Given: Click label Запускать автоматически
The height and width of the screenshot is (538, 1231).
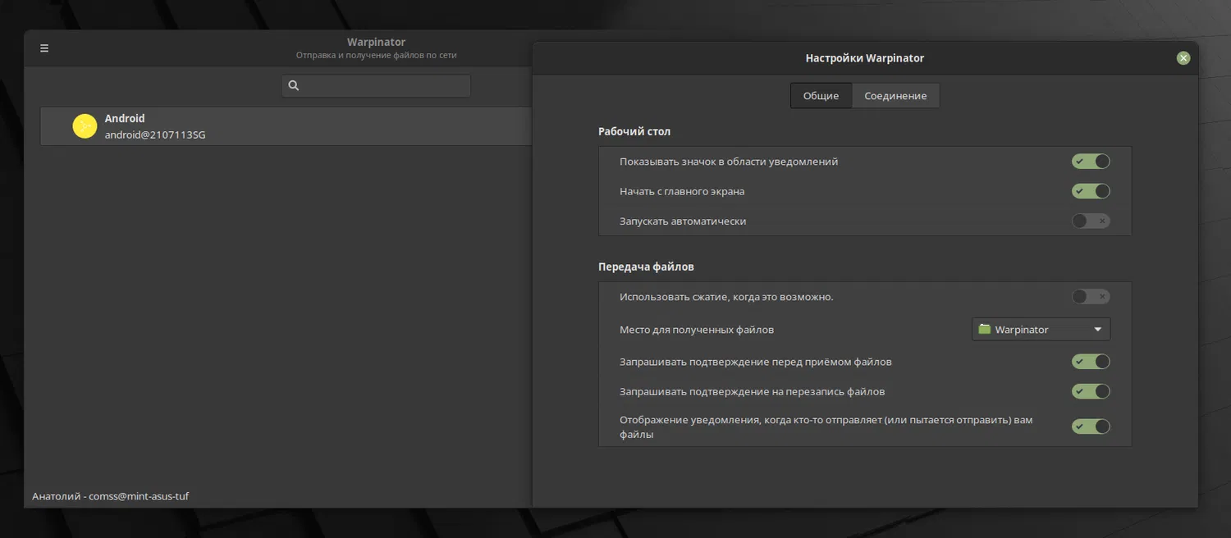Looking at the screenshot, I should [683, 221].
